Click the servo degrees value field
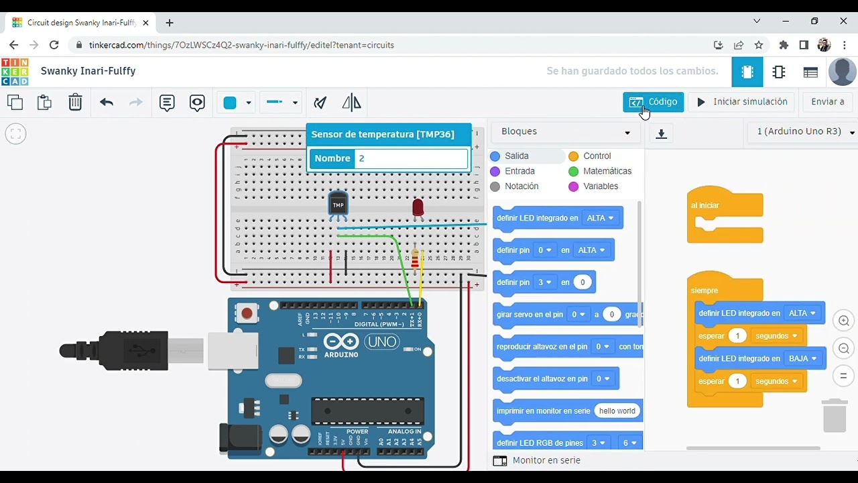The width and height of the screenshot is (858, 483). tap(611, 315)
